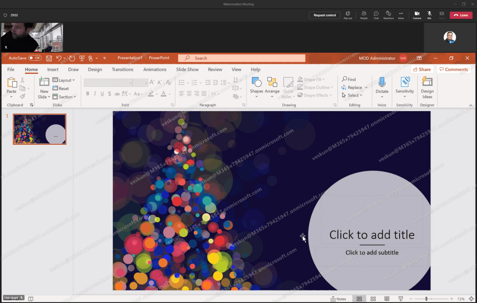Click the zoom slider in status bar
Viewport: 477px width, 303px height.
(426, 299)
